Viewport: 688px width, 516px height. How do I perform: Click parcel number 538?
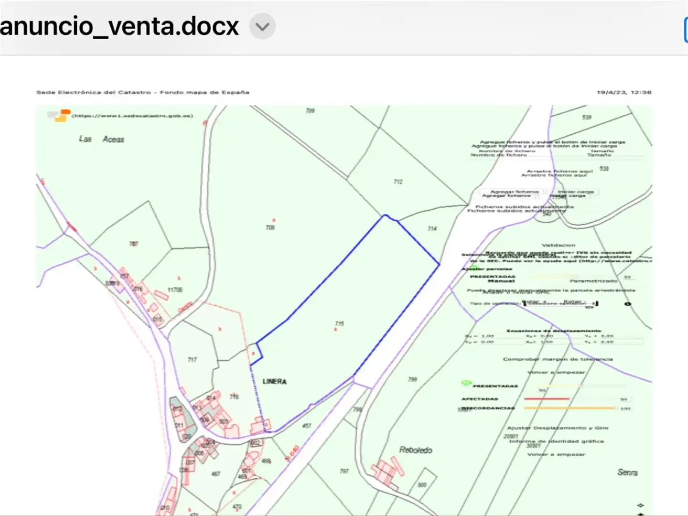pos(604,168)
